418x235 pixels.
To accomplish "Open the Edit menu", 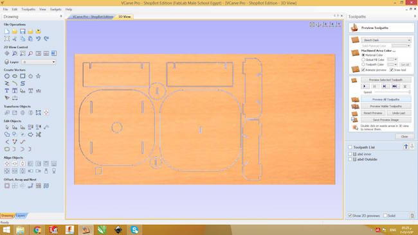I will (x=14, y=10).
